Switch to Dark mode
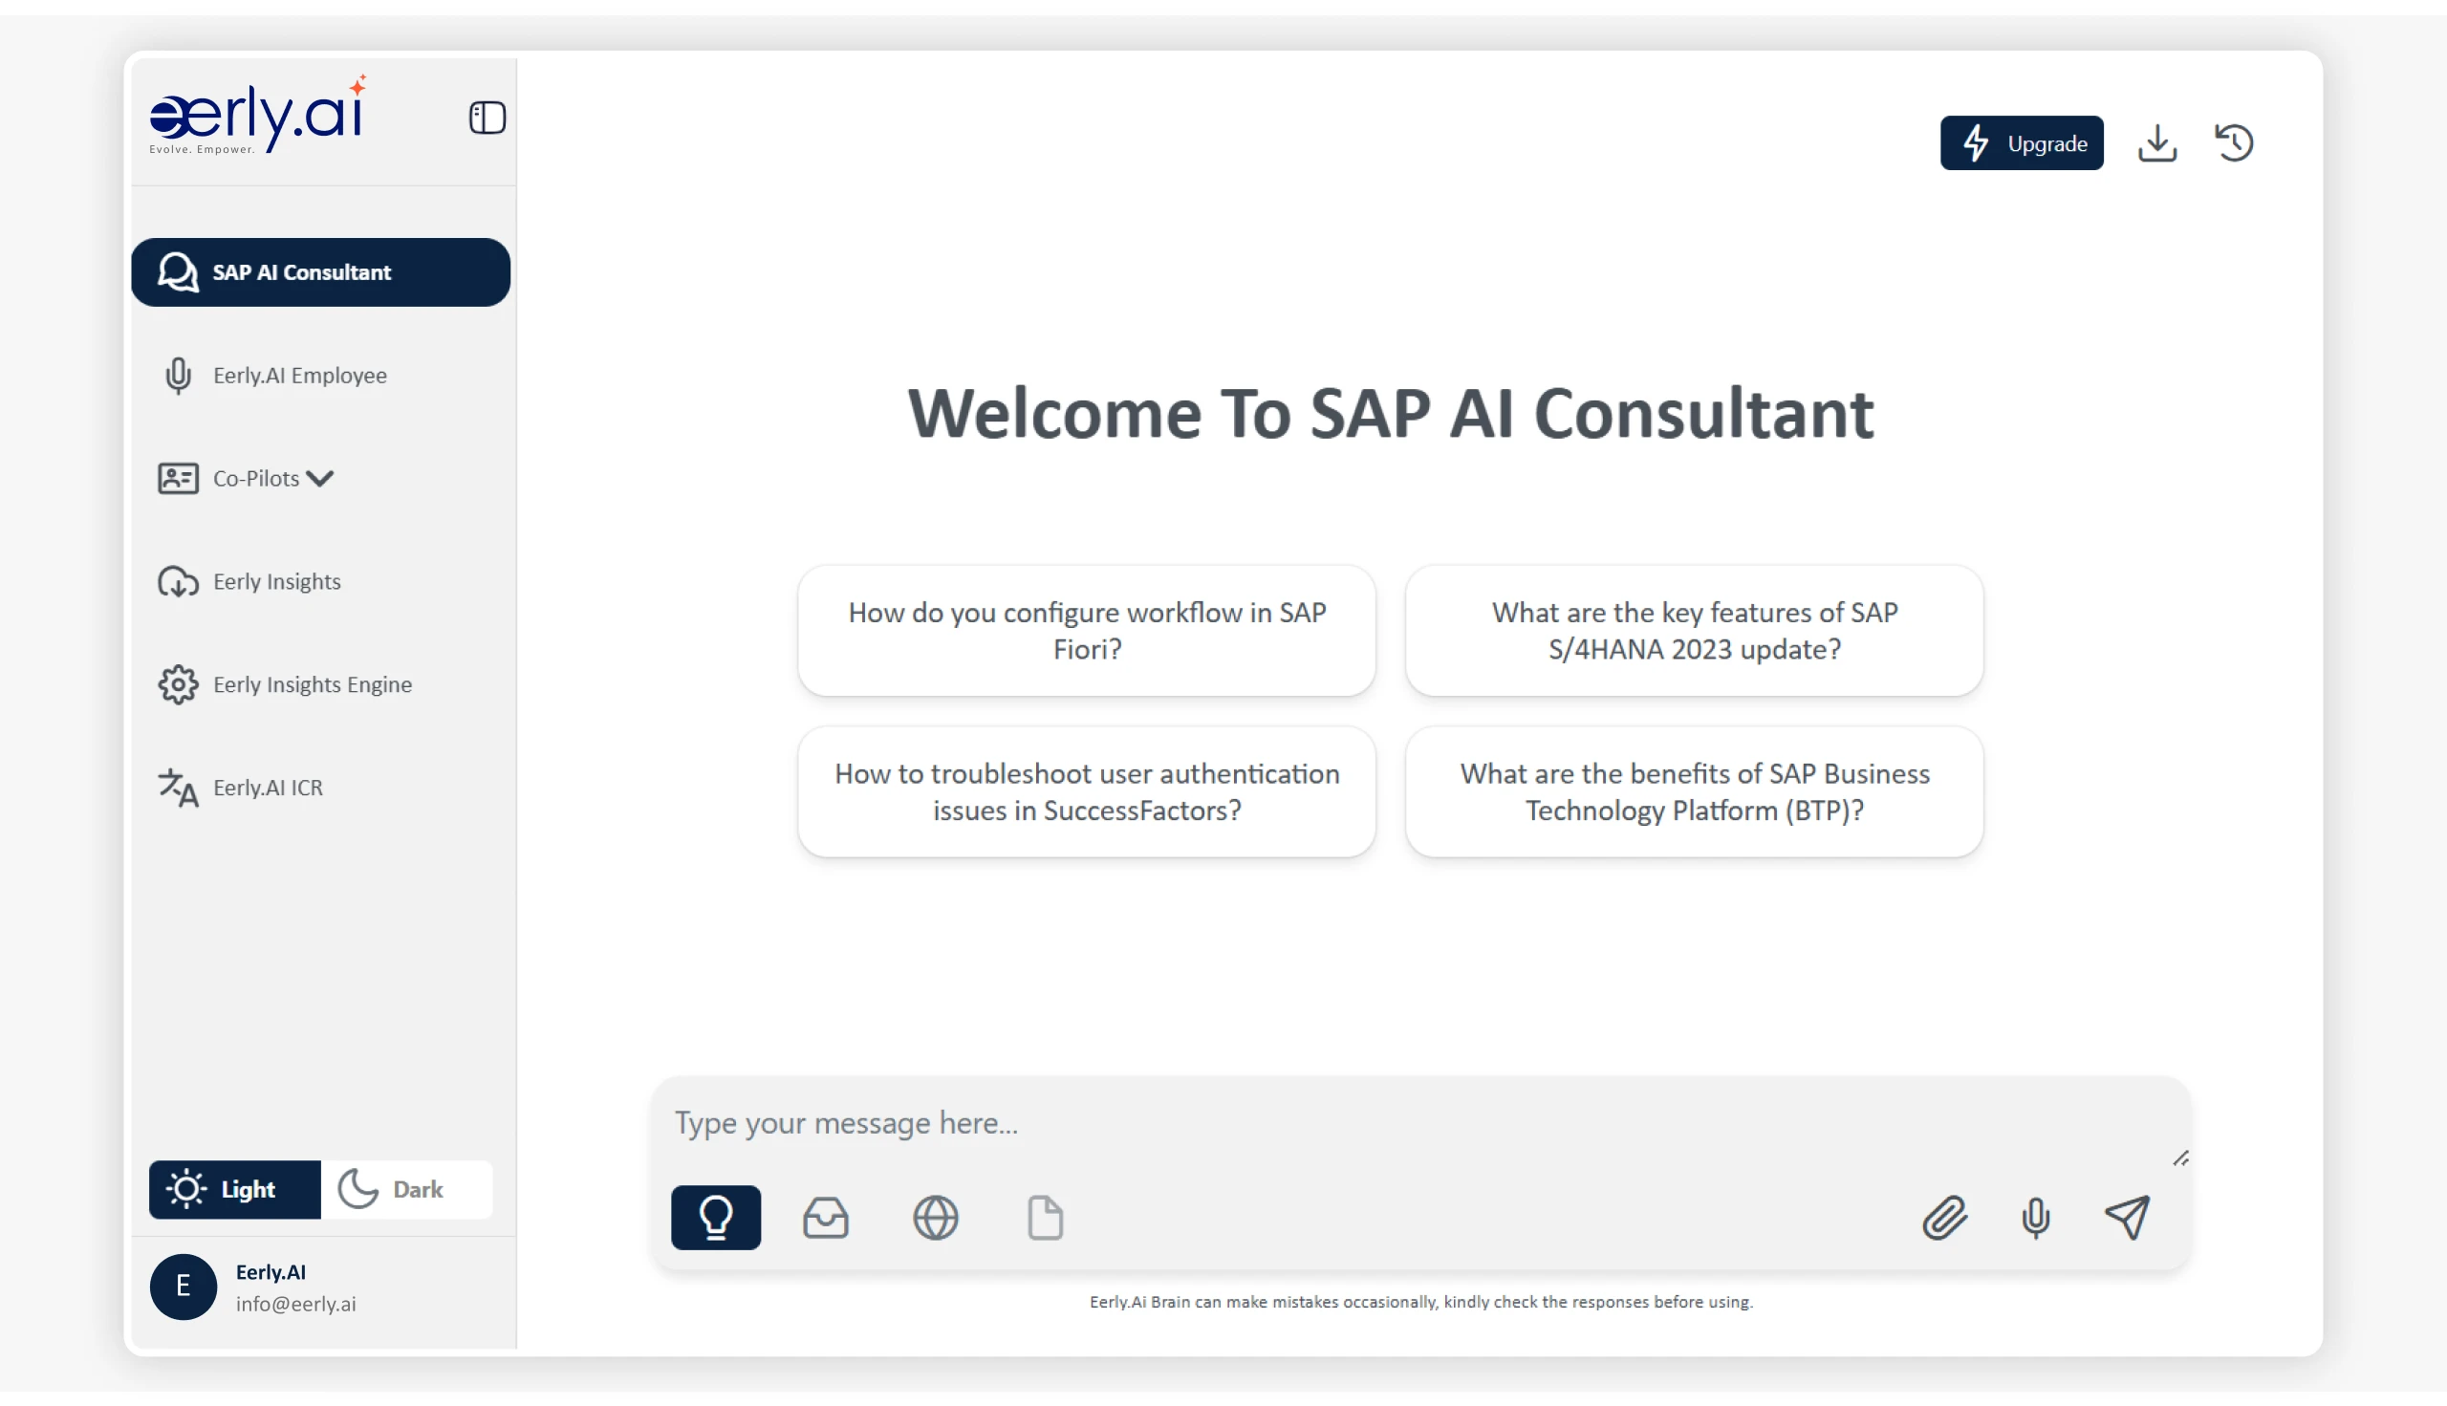Screen dimensions: 2447x1406 (406, 1189)
